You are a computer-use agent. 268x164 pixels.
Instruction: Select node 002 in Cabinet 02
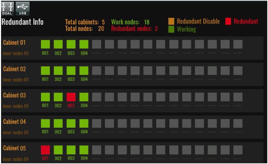(58, 70)
